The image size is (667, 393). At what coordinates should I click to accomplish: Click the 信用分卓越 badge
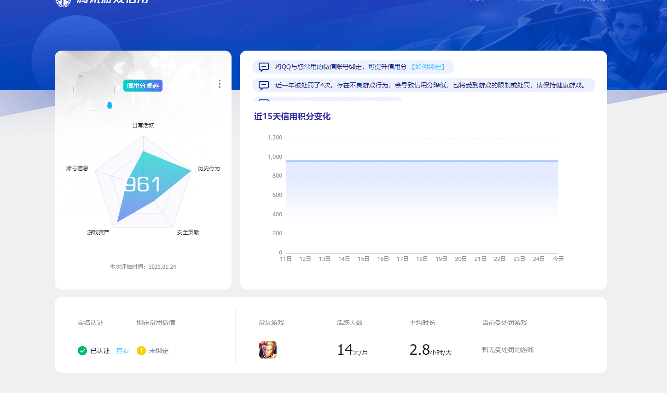[x=143, y=86]
